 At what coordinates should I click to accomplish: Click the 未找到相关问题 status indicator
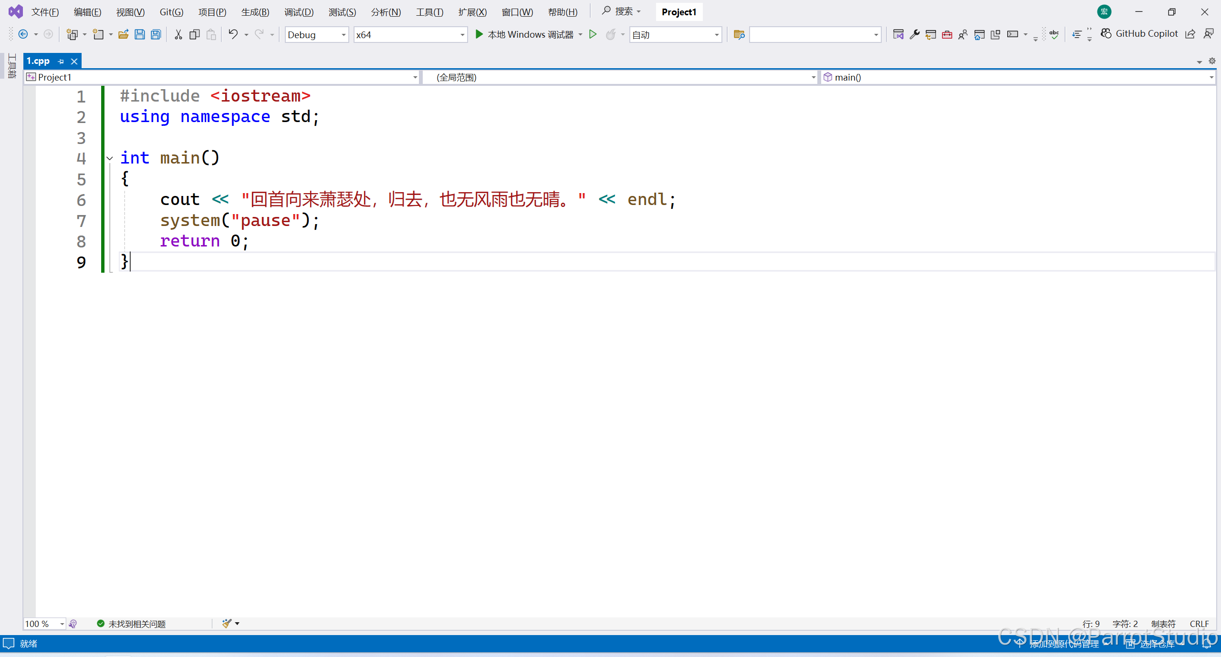pos(131,624)
